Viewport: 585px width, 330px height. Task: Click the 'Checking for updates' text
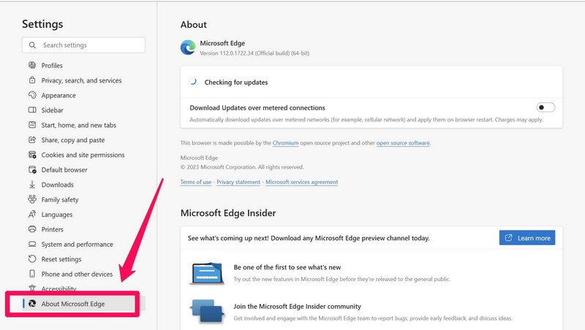pos(236,82)
